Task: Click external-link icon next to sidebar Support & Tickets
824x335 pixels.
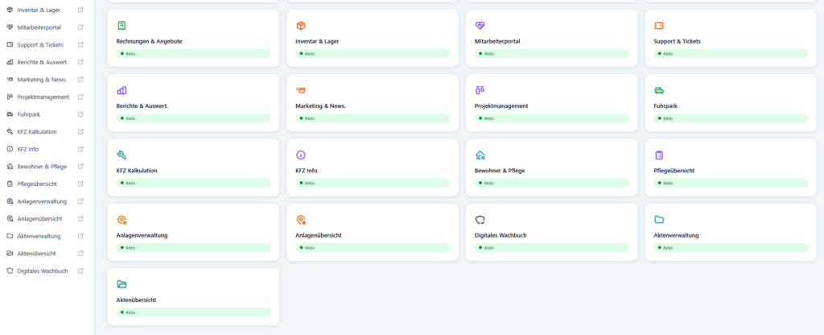Action: click(80, 45)
